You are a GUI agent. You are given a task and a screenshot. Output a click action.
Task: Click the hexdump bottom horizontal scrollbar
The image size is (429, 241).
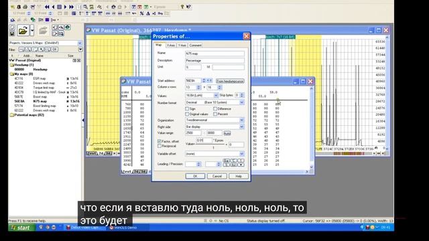coord(349,153)
